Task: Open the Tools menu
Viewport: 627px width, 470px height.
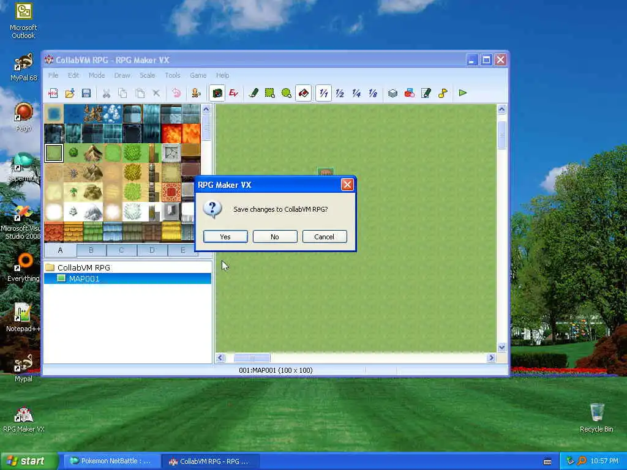Action: tap(172, 75)
